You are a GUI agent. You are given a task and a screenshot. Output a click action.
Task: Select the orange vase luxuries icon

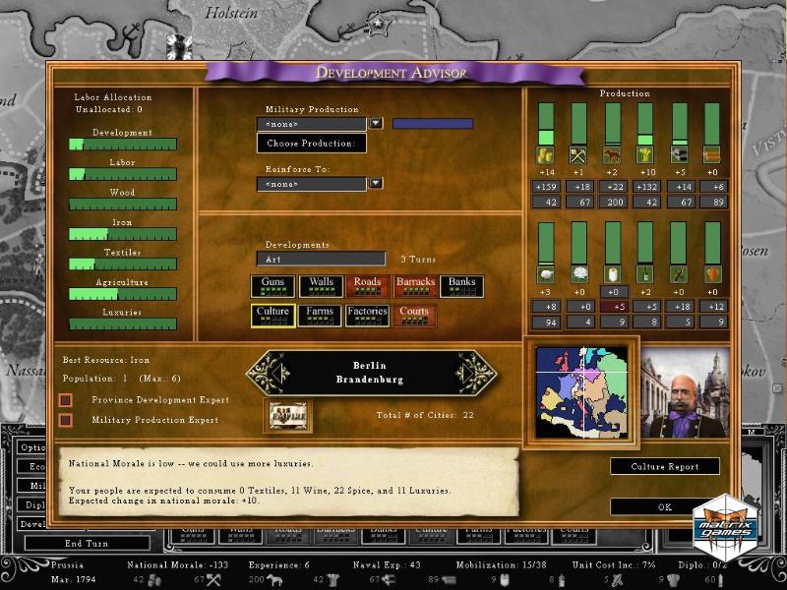click(x=712, y=274)
